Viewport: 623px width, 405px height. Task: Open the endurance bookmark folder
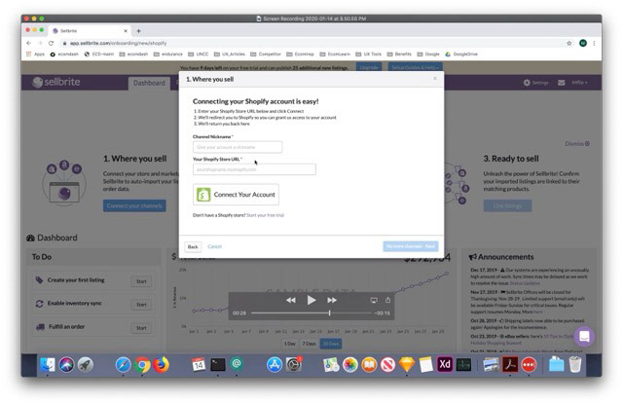168,55
